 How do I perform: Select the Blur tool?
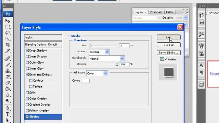pyautogui.click(x=8, y=95)
